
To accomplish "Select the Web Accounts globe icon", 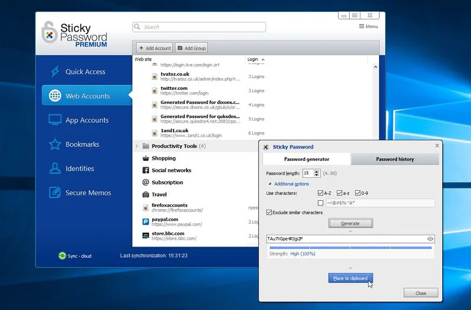I will [x=55, y=96].
